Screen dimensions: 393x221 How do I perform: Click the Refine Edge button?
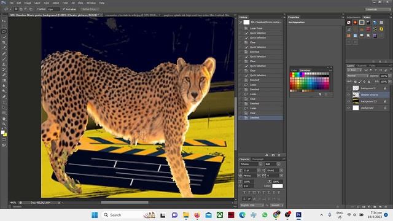point(90,9)
